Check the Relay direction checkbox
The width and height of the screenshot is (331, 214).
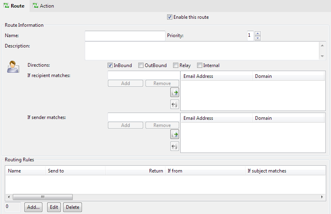pos(175,65)
